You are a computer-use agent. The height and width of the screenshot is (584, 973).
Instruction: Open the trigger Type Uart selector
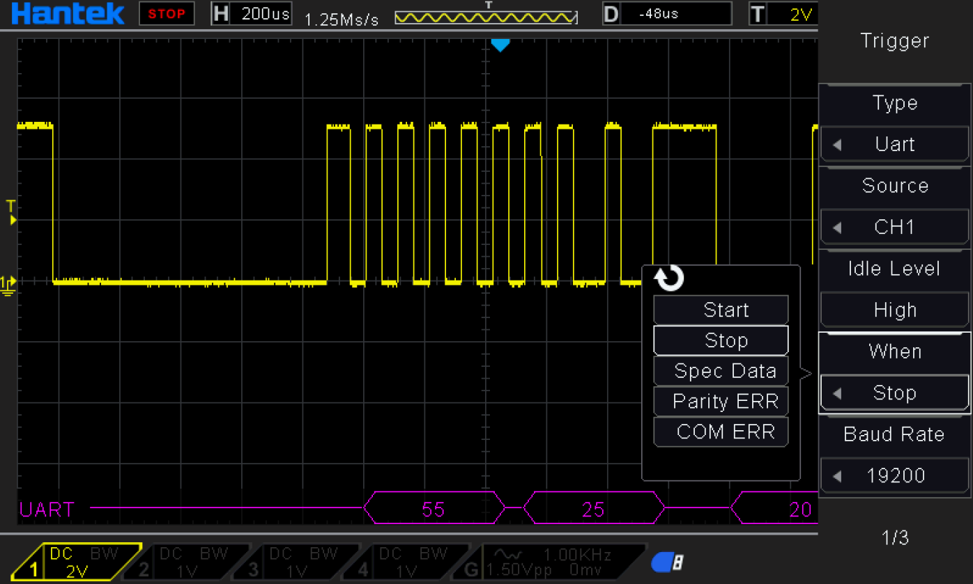894,144
